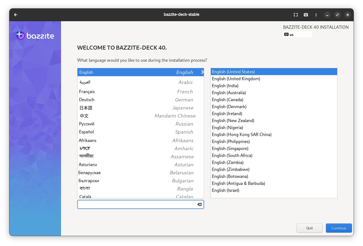Enter fullscreen using the titlebar icon
This screenshot has width=363, height=246.
point(296,15)
